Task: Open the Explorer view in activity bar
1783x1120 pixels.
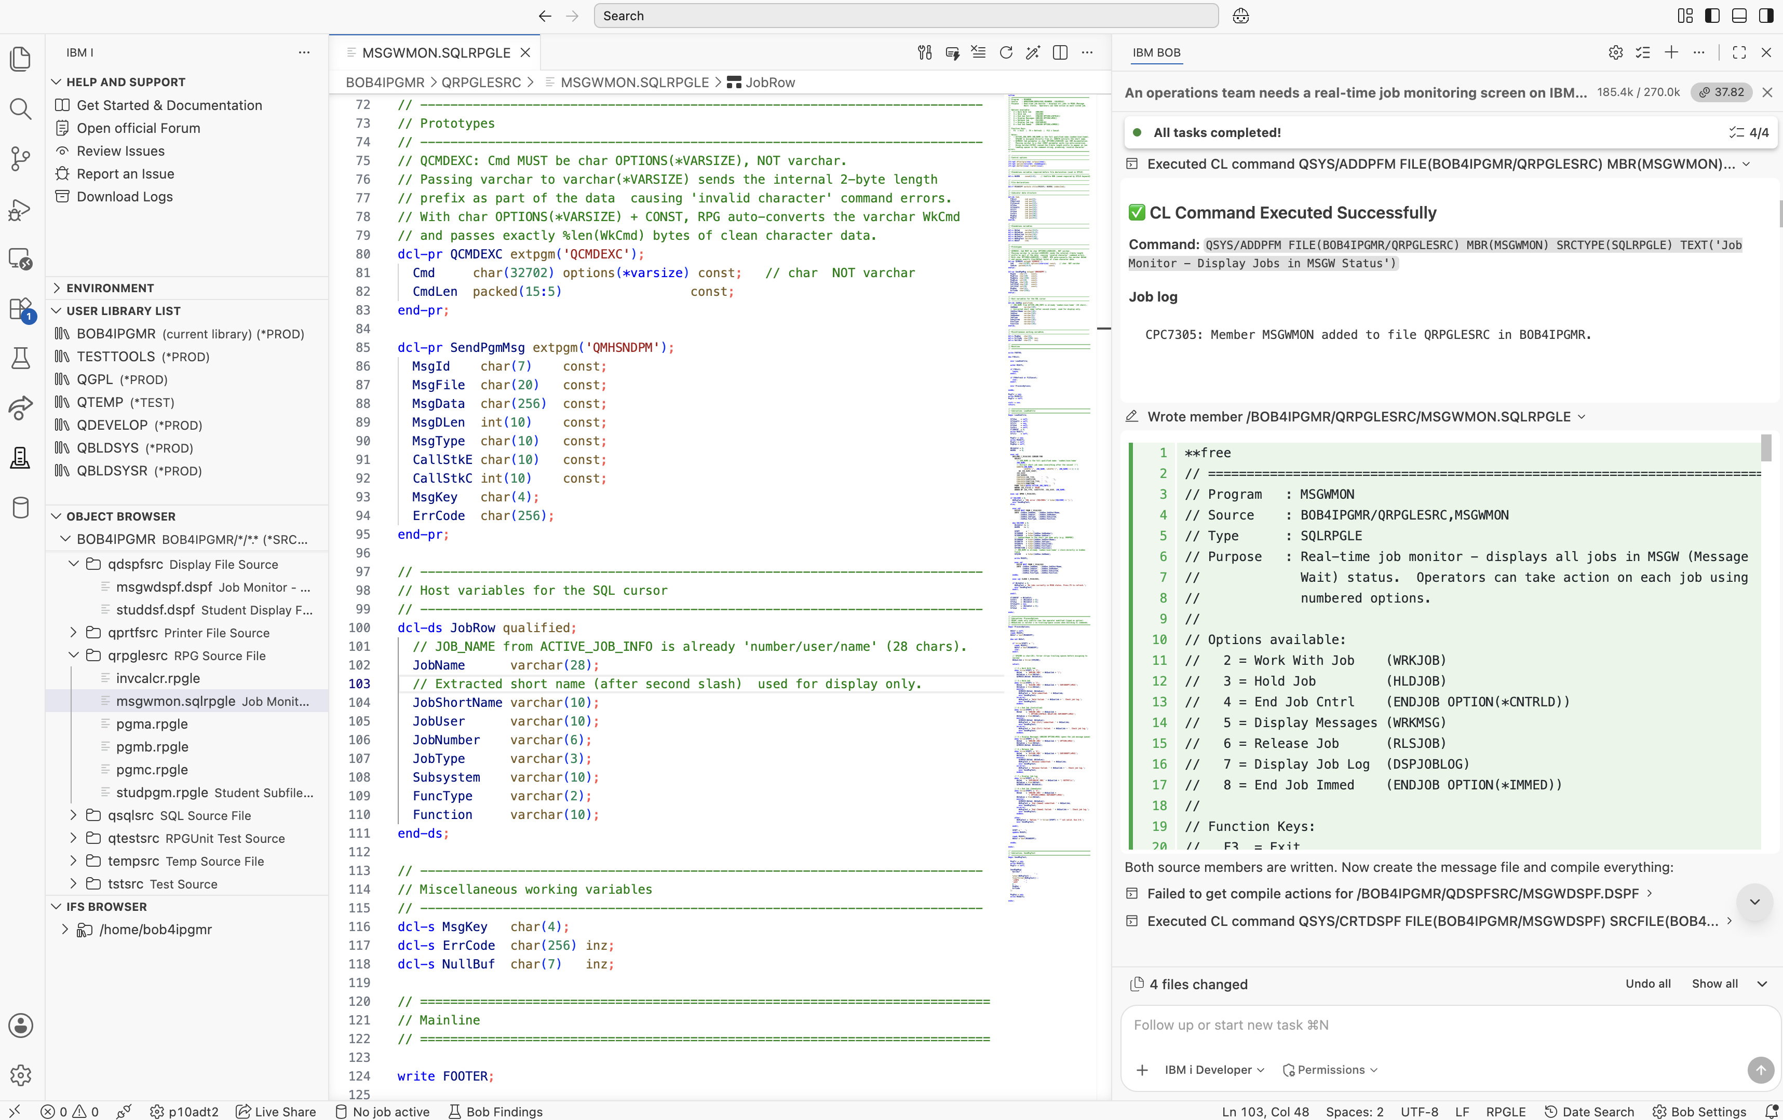Action: click(x=21, y=59)
